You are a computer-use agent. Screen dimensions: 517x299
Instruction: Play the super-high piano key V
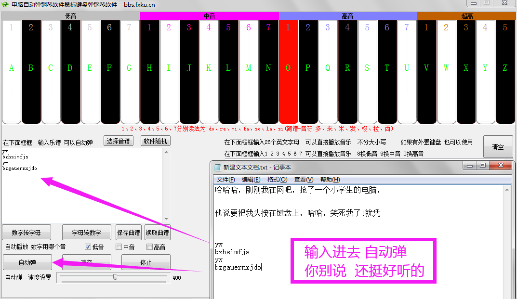pyautogui.click(x=426, y=72)
